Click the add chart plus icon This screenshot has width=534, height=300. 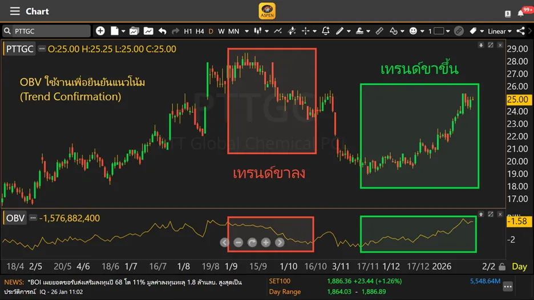(x=100, y=31)
